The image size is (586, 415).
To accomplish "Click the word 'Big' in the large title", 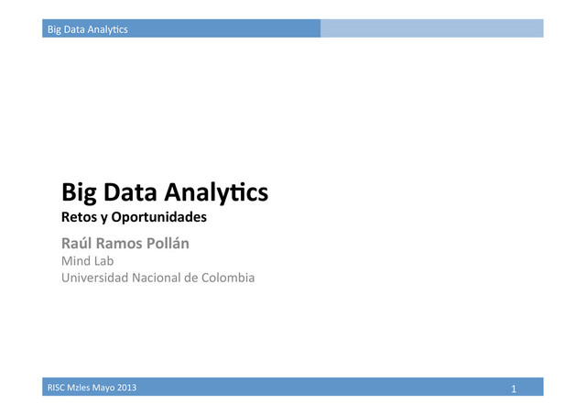I will [x=79, y=193].
